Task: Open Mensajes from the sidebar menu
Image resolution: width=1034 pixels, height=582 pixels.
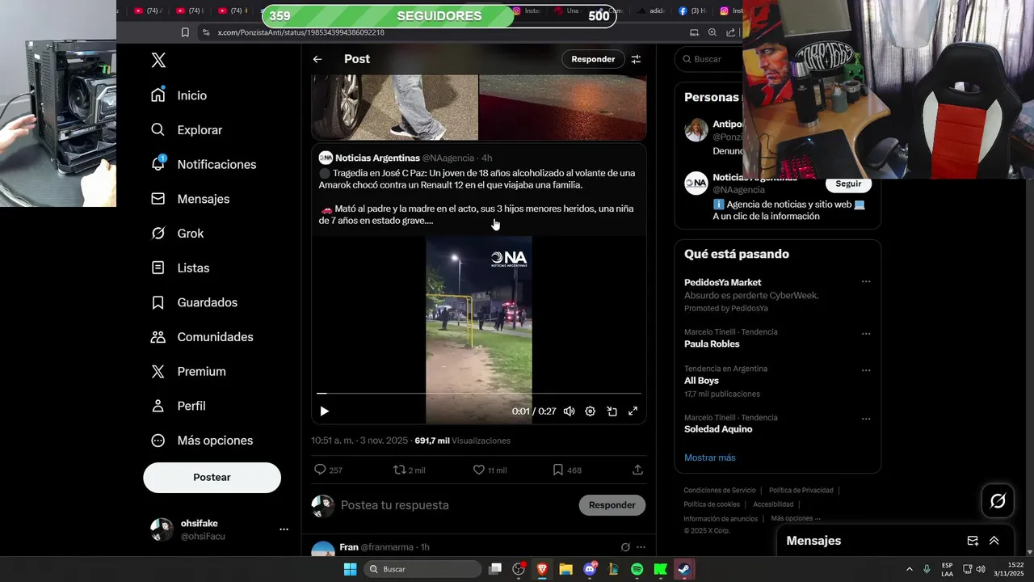Action: pos(190,199)
